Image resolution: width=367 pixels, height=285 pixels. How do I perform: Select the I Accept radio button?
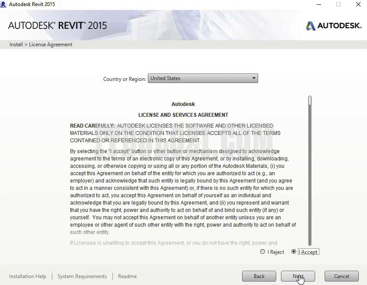pyautogui.click(x=294, y=252)
